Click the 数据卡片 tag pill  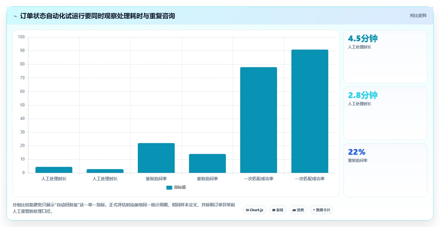click(322, 210)
